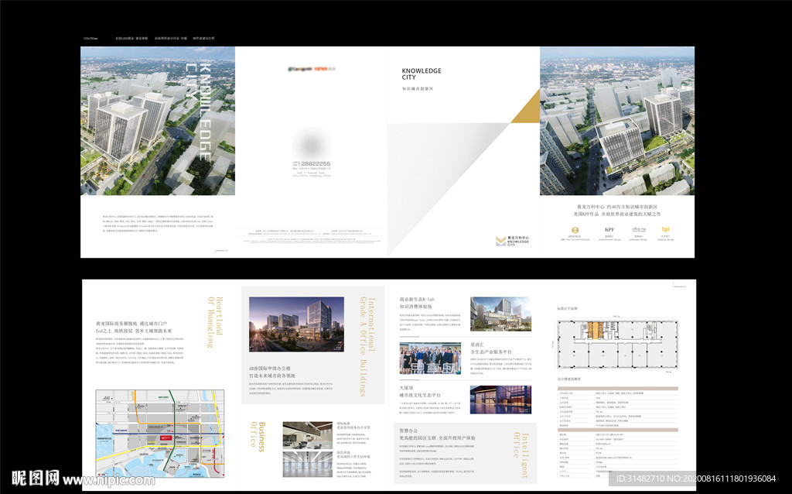Click the blurred QR code
Viewport: 792px width, 494px height.
309,144
